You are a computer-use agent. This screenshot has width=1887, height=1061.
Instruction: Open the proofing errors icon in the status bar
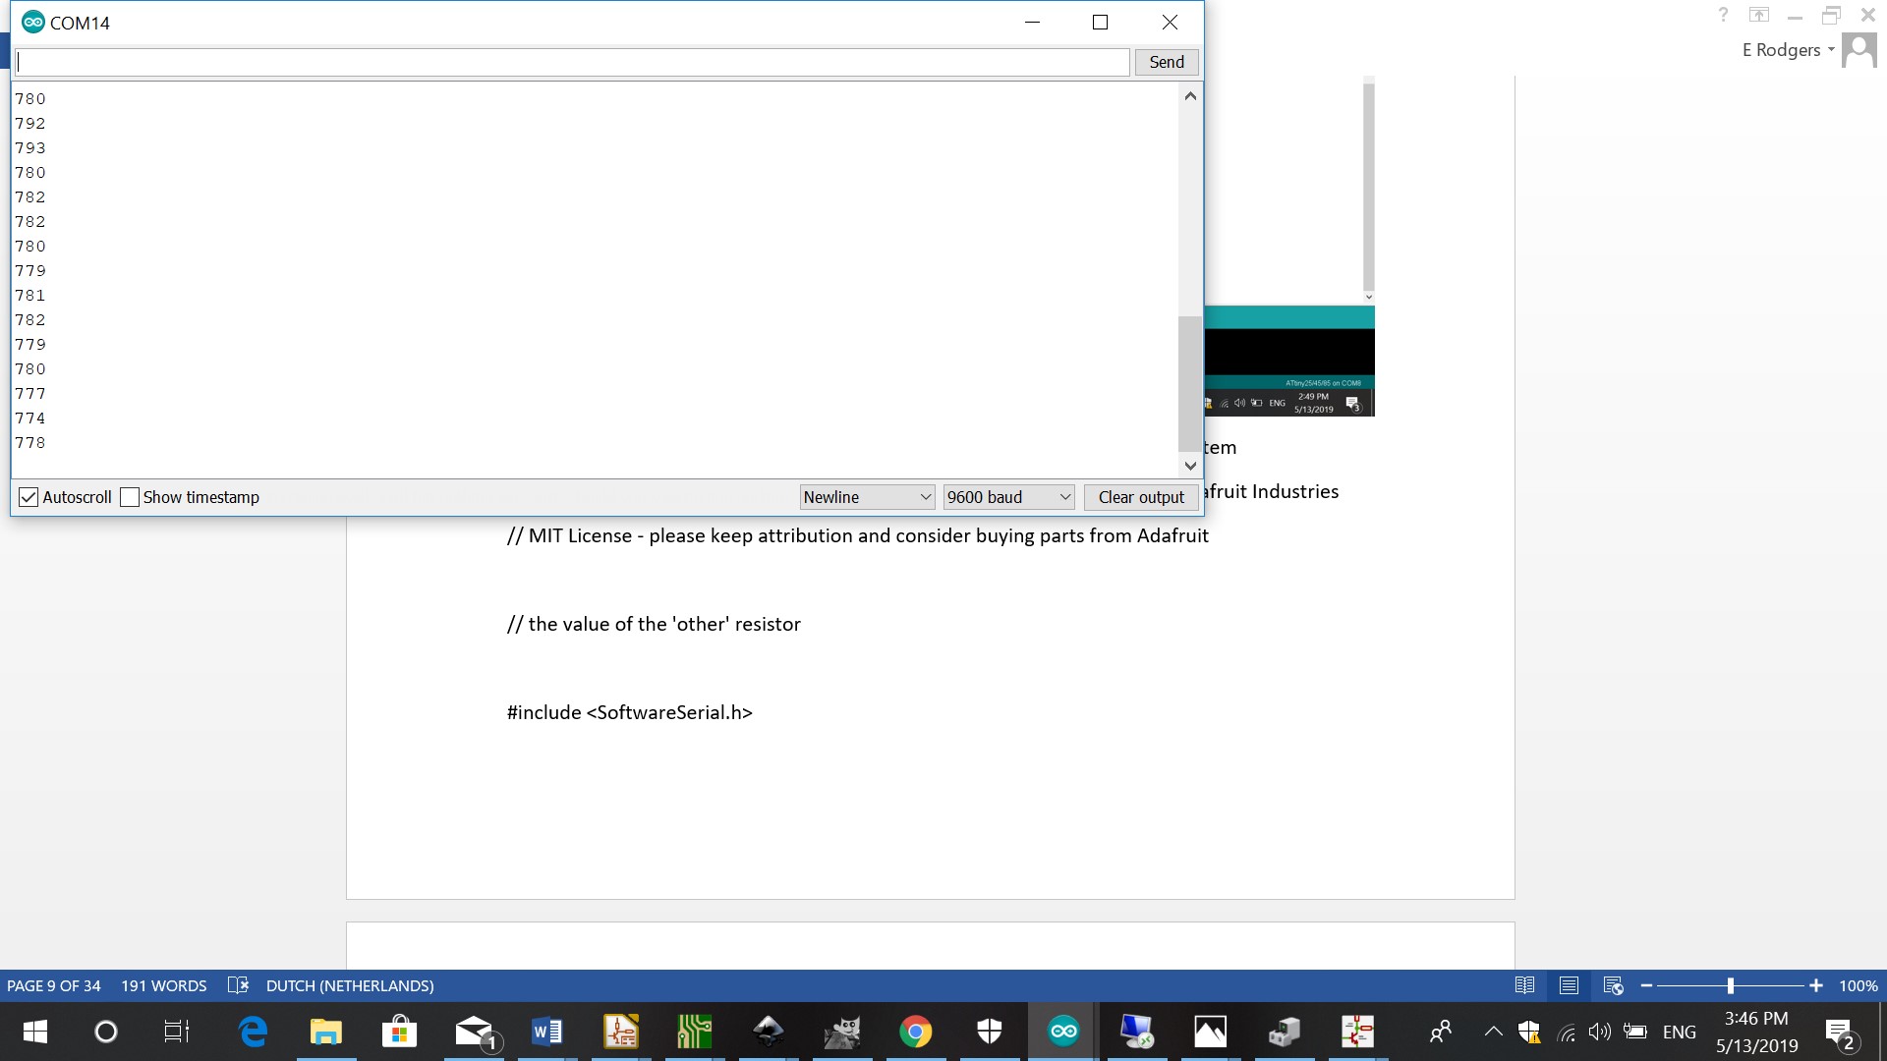(x=237, y=985)
